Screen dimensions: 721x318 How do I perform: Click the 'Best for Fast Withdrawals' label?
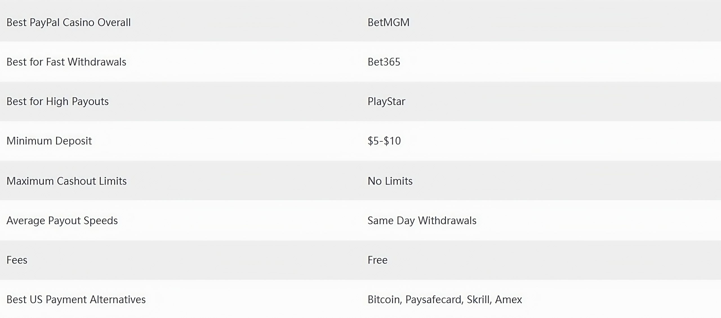[66, 62]
